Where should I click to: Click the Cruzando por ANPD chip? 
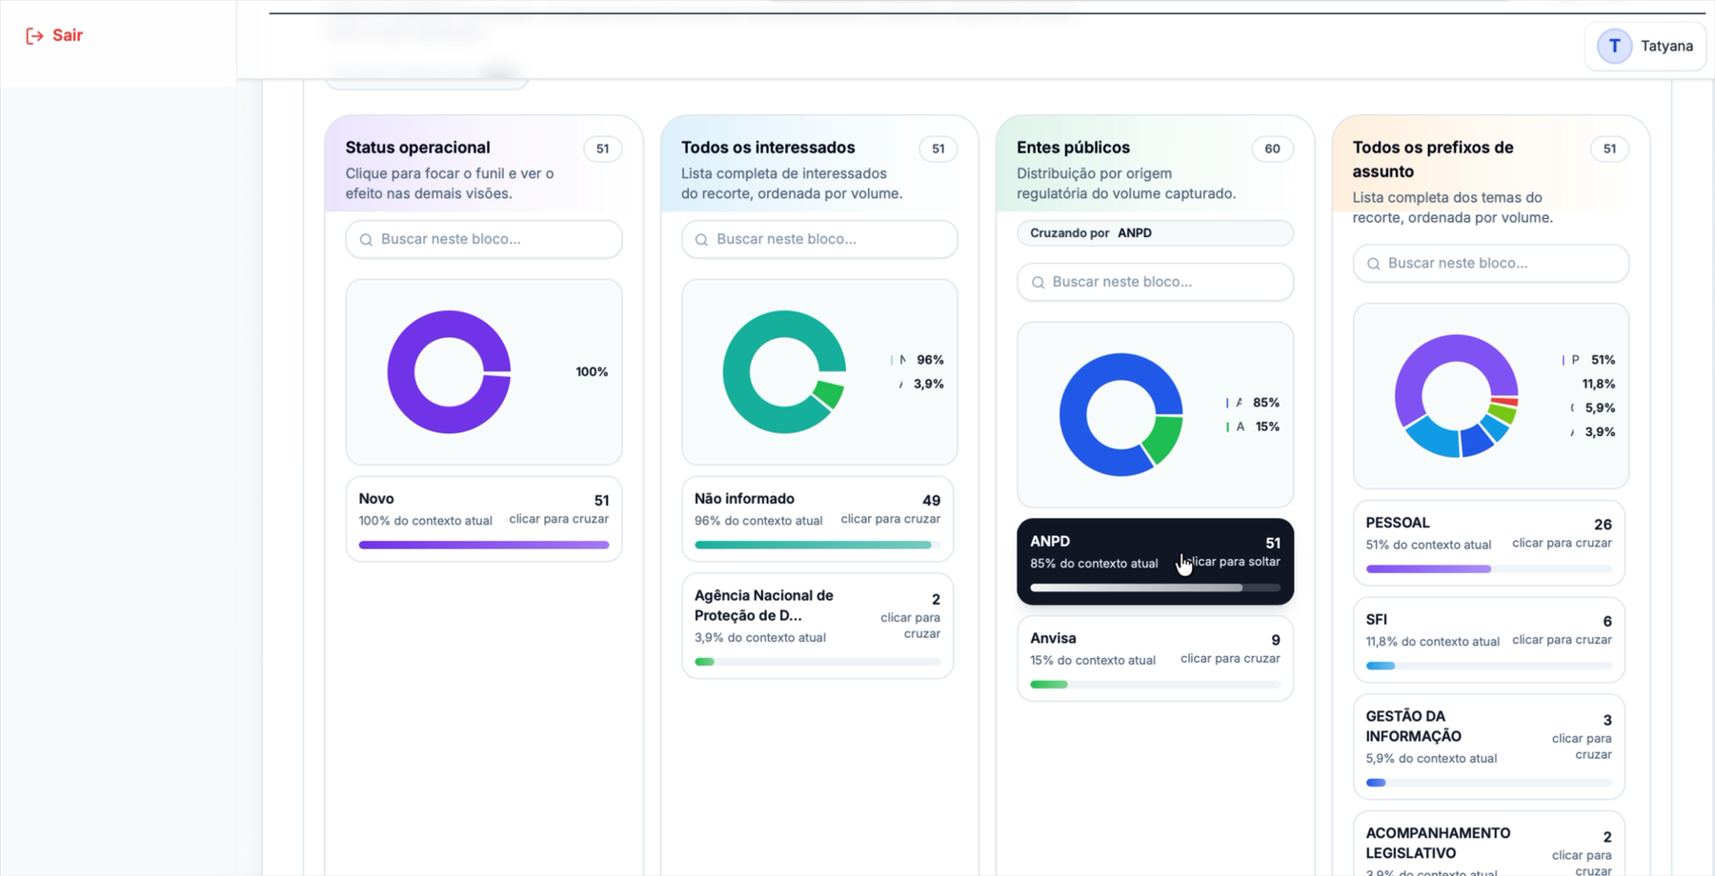tap(1155, 233)
